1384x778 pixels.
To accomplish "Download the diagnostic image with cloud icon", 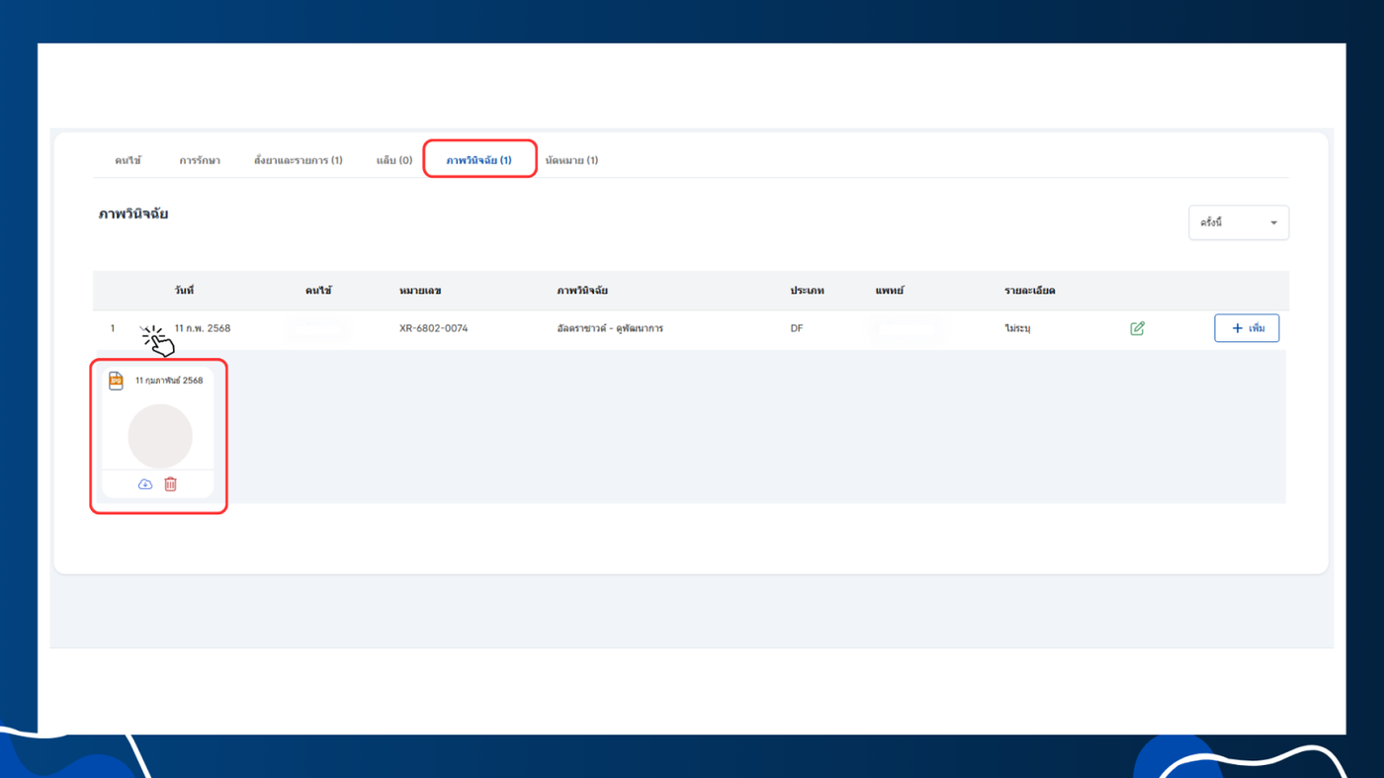I will pyautogui.click(x=145, y=484).
